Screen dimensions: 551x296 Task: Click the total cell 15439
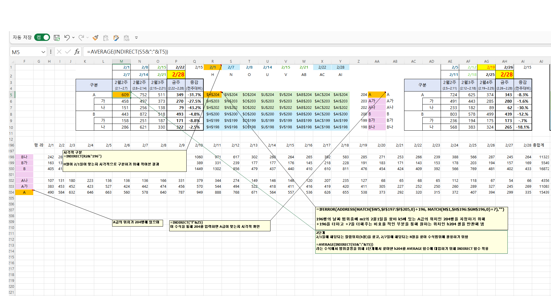[541, 192]
